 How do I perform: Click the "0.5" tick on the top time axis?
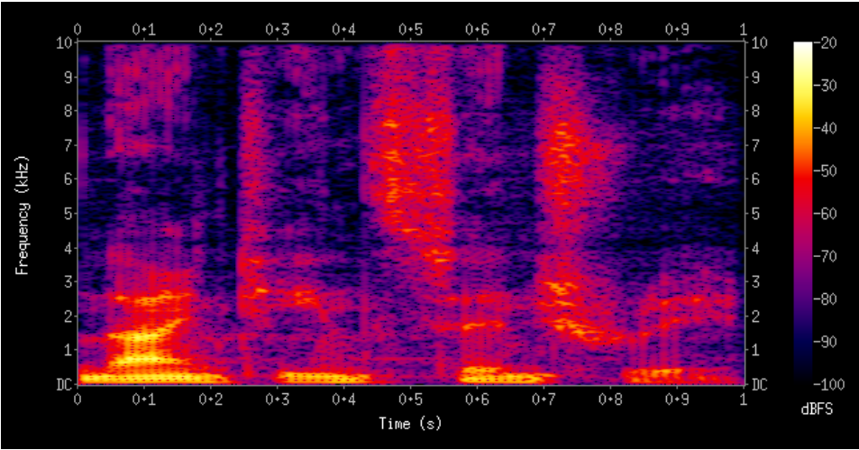pos(410,30)
